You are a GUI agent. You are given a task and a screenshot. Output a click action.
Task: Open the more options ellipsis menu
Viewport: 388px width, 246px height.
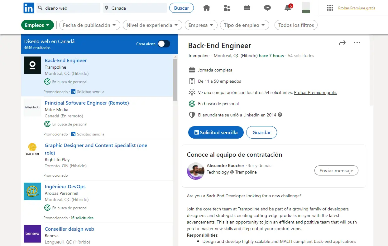coord(357,43)
